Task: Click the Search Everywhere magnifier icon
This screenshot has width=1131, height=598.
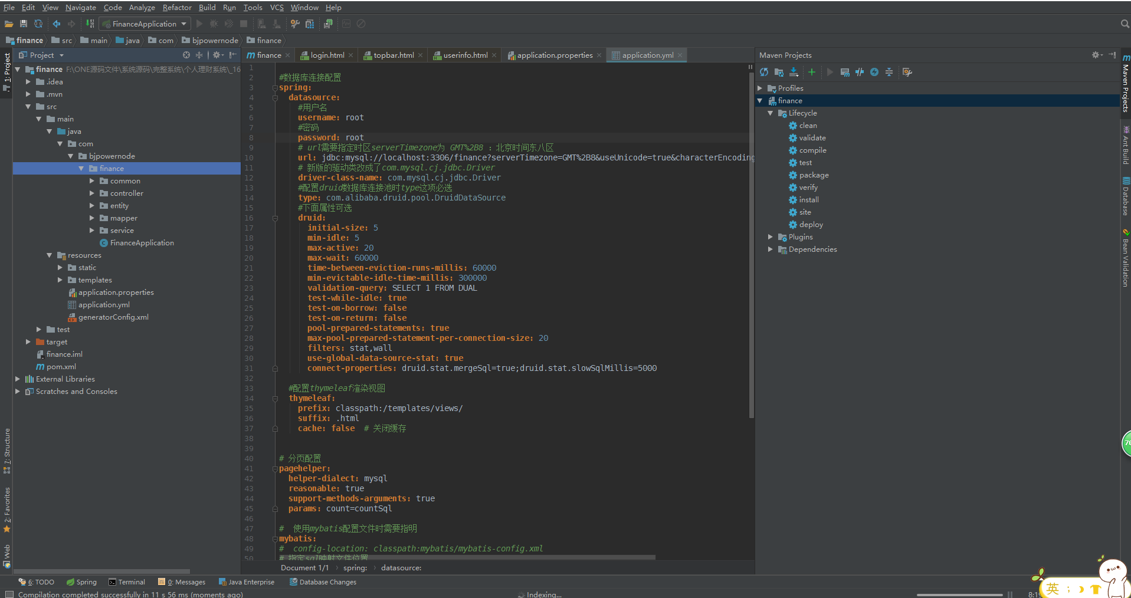Action: click(x=1125, y=24)
